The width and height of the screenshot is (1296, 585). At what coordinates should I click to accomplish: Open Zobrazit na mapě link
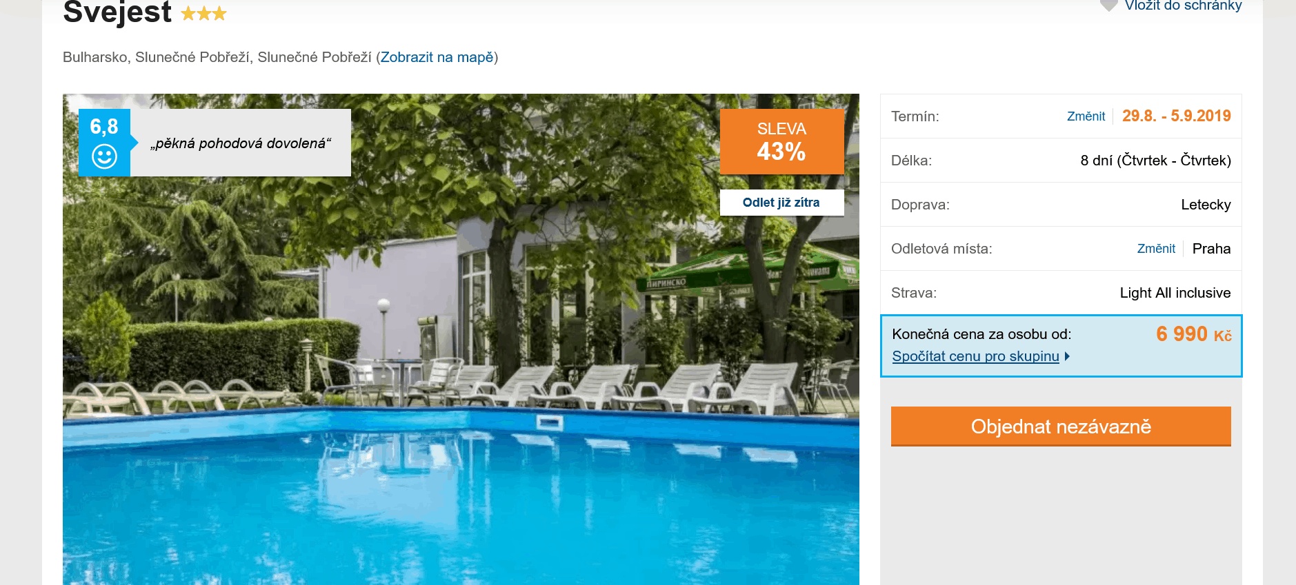[437, 57]
